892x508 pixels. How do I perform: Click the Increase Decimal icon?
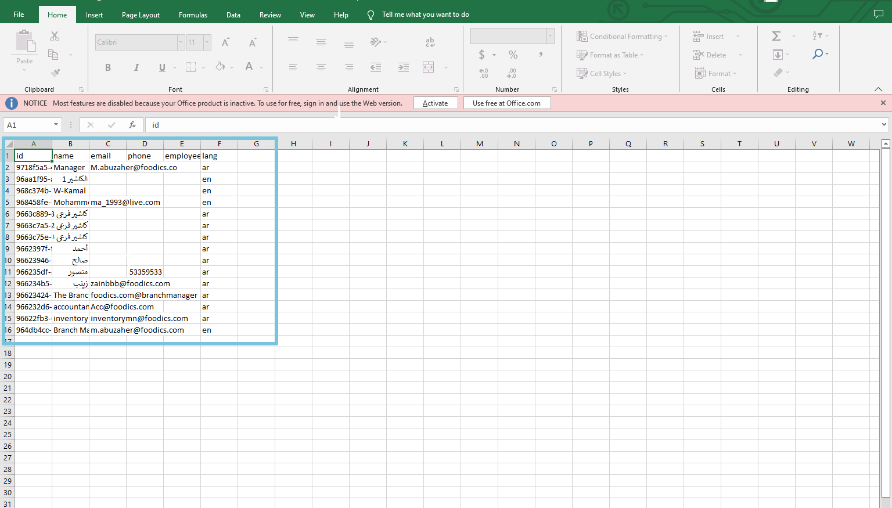click(x=483, y=73)
